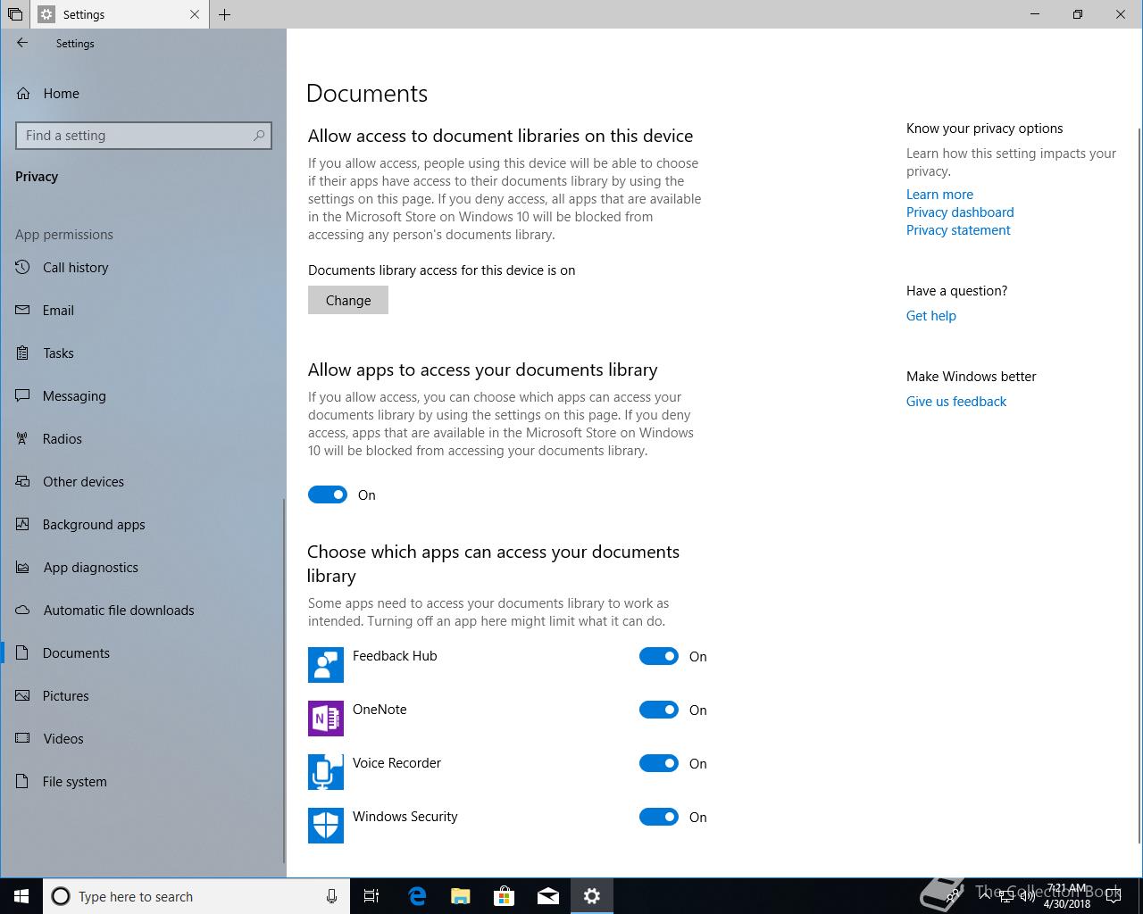Viewport: 1143px width, 914px height.
Task: Open Microsoft Store from taskbar
Action: [505, 896]
